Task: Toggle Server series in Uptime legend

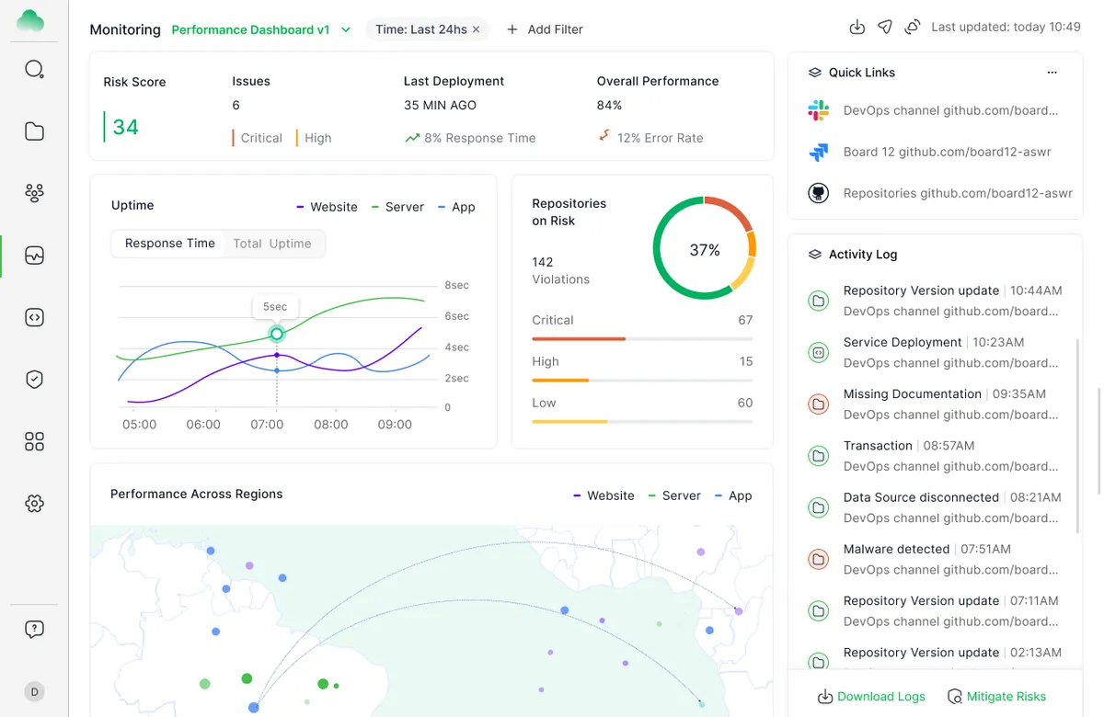Action: 397,207
